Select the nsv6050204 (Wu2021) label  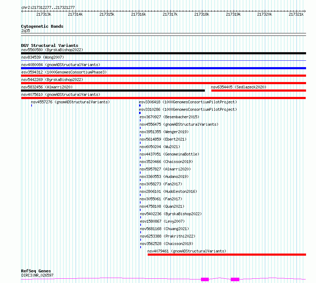160,147
